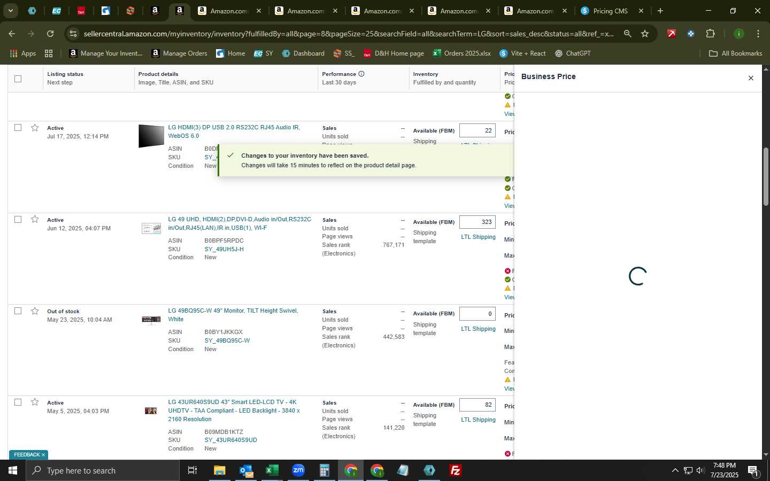Screen dimensions: 770x481
Task: Select checkbox for LG 49BQ95C-W listing
Action: (18, 311)
